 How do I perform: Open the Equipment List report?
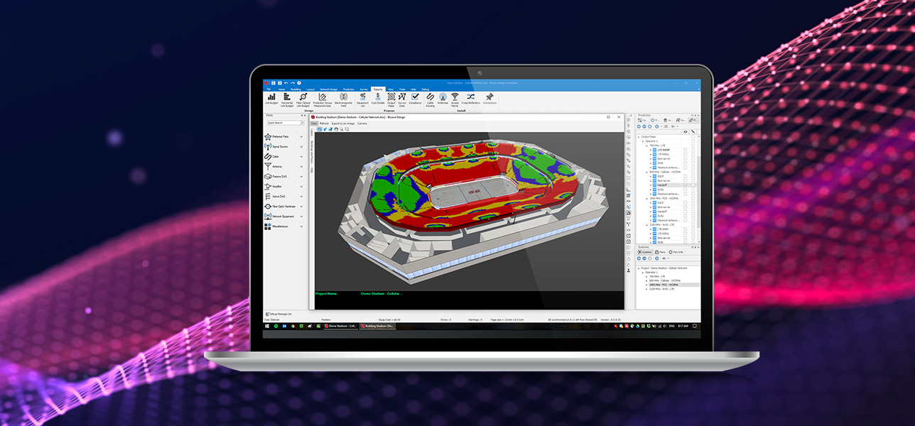pos(364,97)
